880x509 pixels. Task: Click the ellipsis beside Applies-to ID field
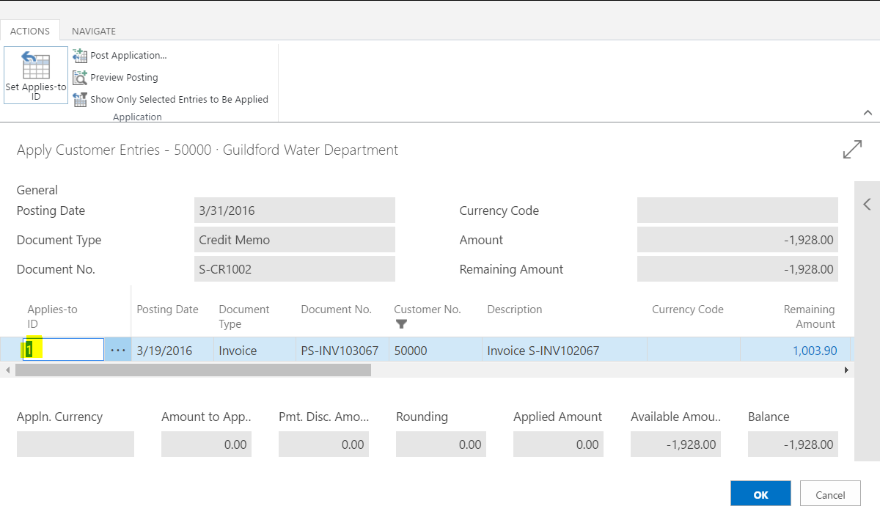coord(117,350)
